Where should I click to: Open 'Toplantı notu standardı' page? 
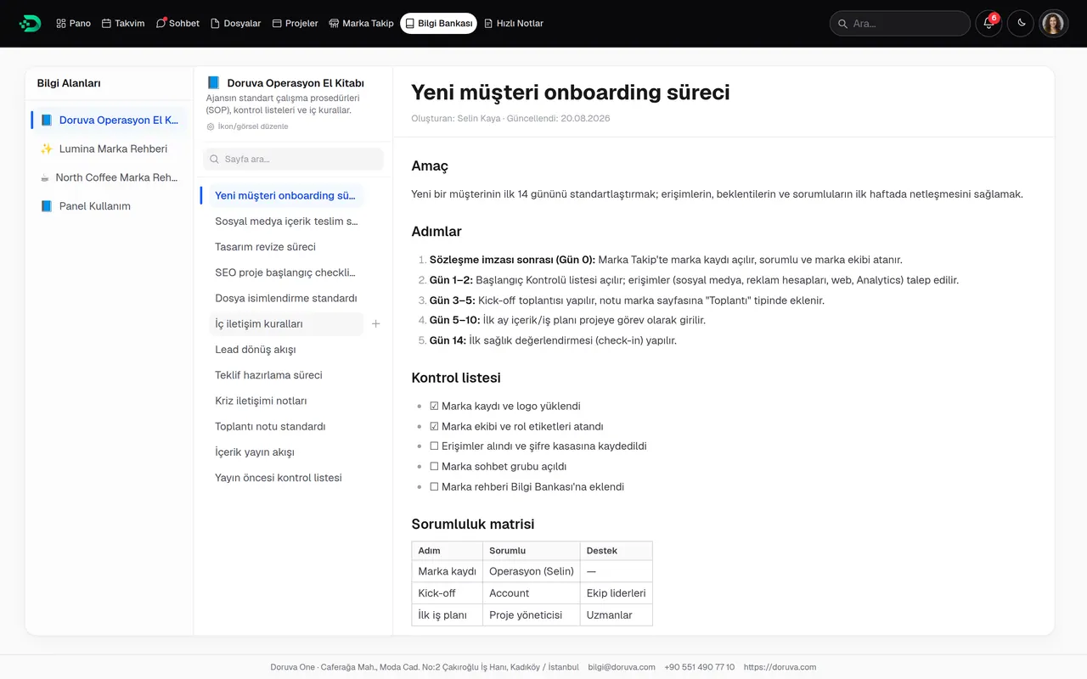(x=286, y=426)
